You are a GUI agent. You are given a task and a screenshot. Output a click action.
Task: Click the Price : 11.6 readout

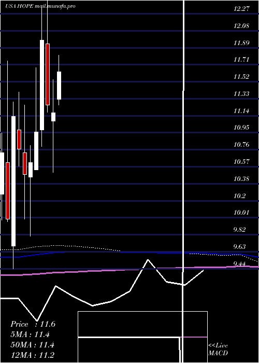point(33,324)
